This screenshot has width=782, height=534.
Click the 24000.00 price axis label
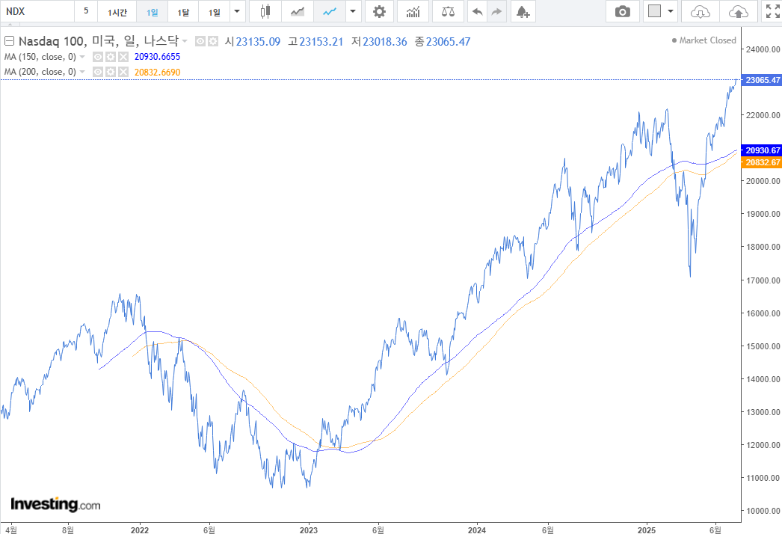pyautogui.click(x=763, y=49)
